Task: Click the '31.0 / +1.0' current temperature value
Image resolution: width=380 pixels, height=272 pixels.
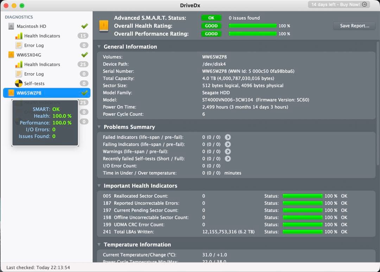Action: (x=215, y=255)
